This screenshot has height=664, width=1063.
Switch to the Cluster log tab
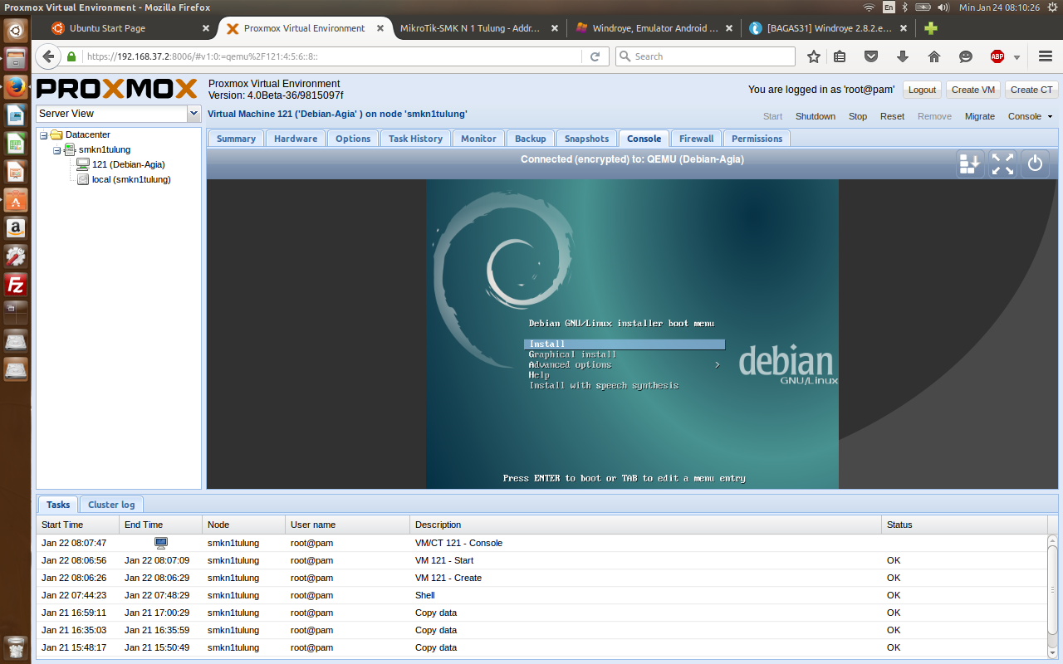(x=111, y=505)
